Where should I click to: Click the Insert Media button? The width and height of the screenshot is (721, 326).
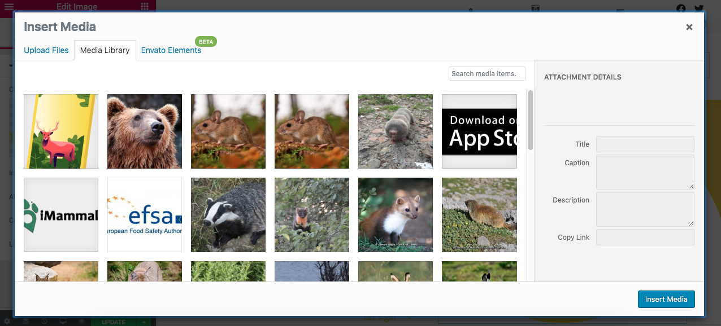(x=666, y=299)
